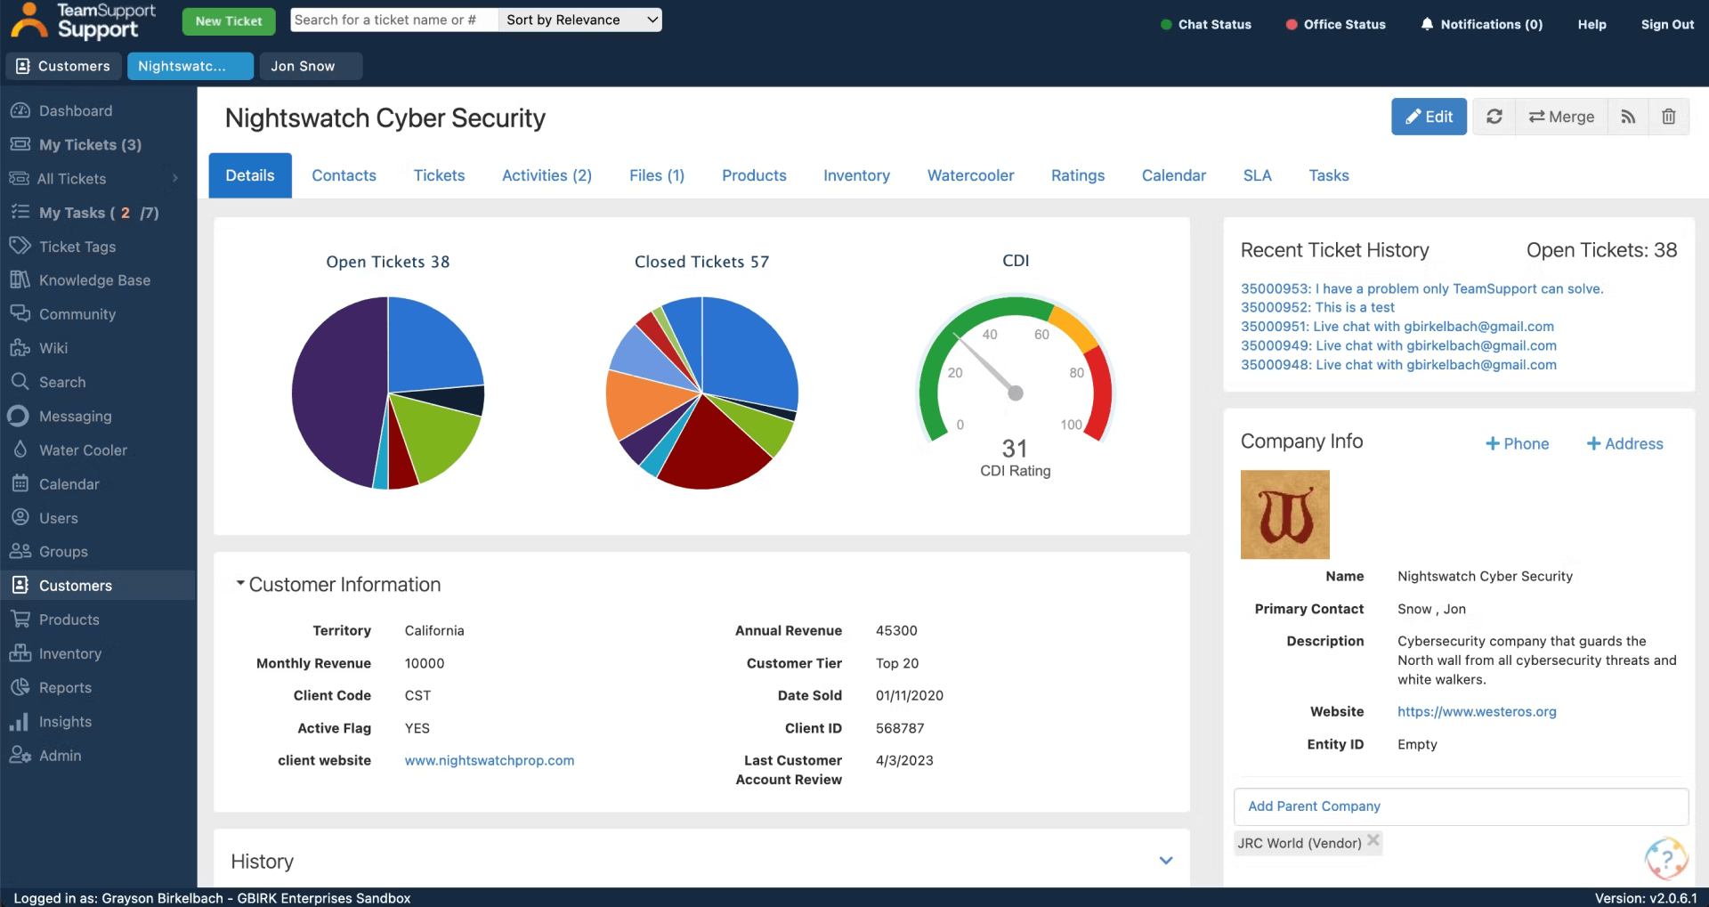
Task: Go to Community in sidebar
Action: tap(77, 314)
